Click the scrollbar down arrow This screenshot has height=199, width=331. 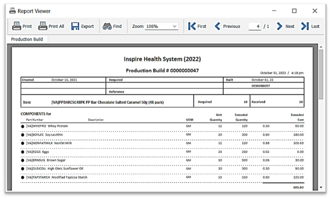click(x=321, y=187)
